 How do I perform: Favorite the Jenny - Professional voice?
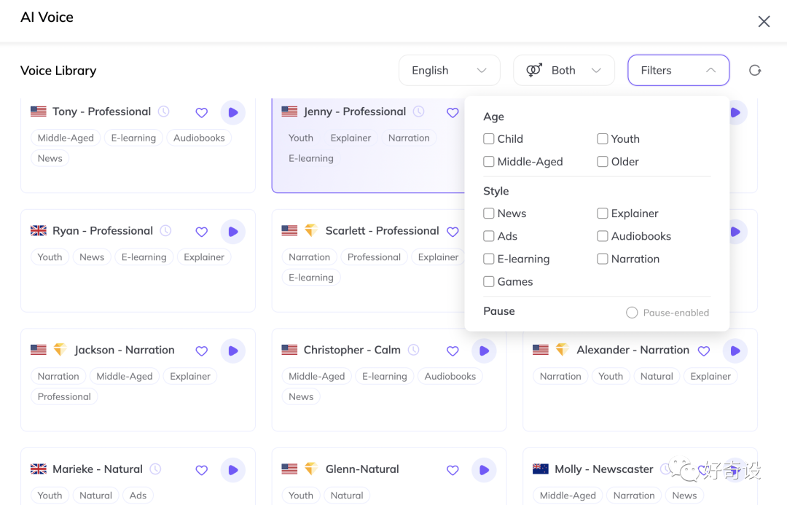(x=453, y=112)
